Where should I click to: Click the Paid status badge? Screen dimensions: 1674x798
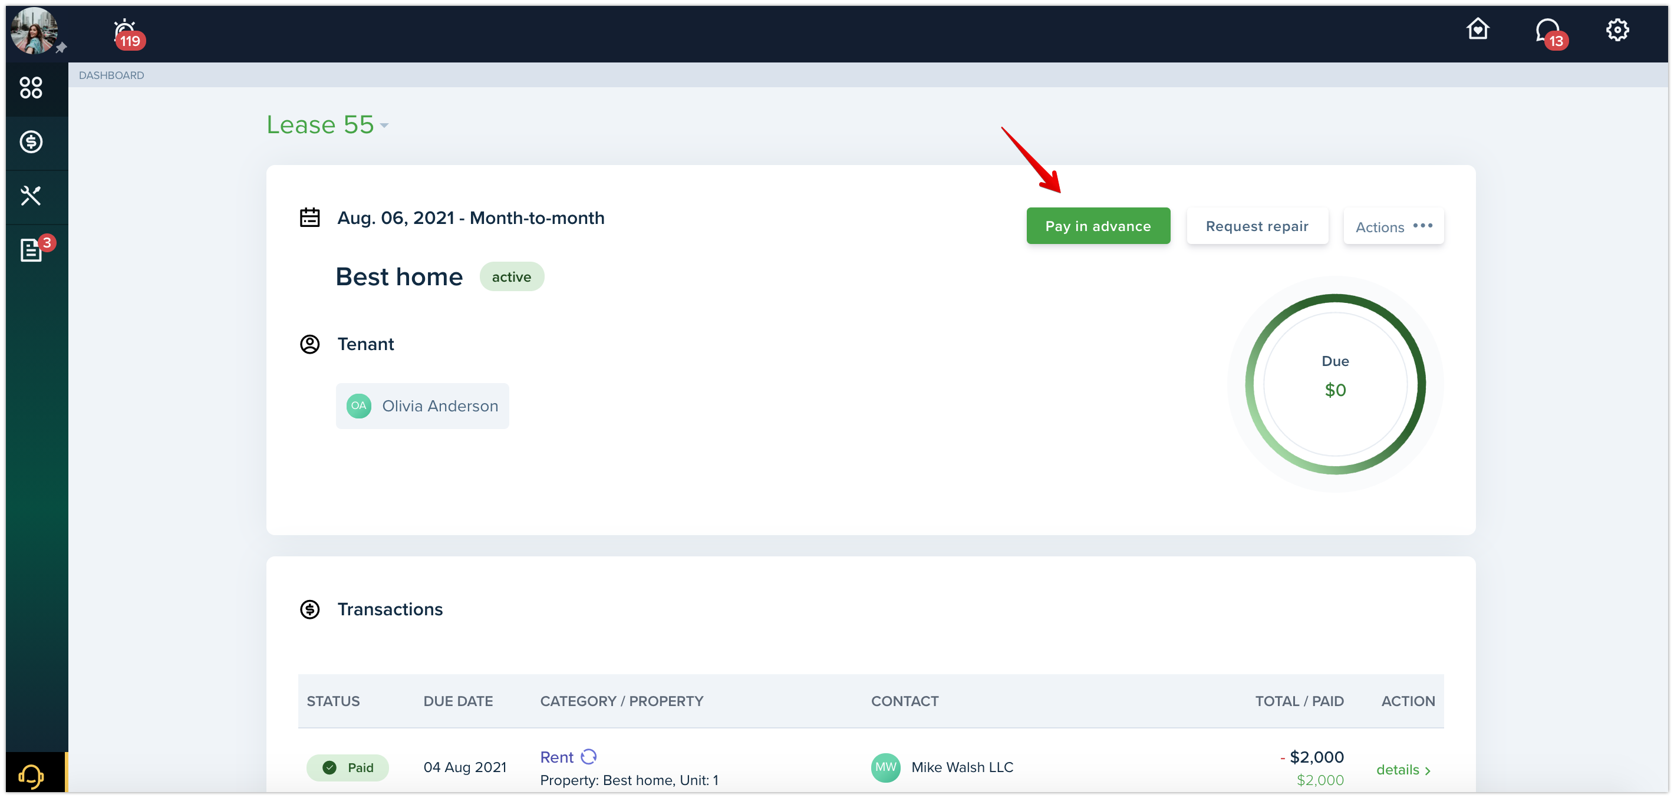tap(348, 767)
